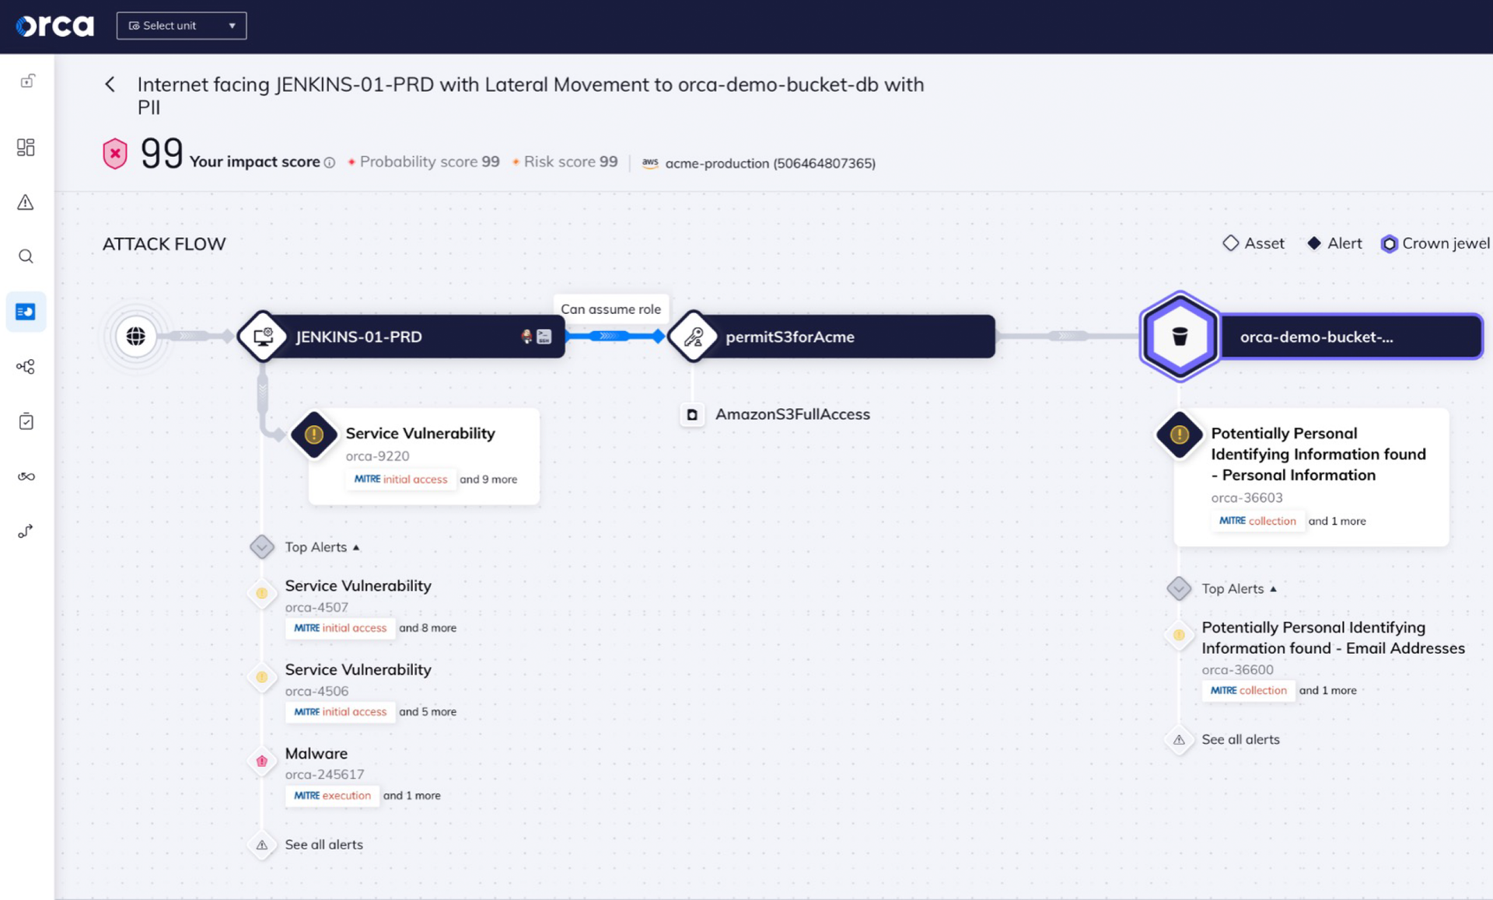The width and height of the screenshot is (1493, 900).
Task: Select the JENKINS-01-PRD asset node
Action: click(x=359, y=337)
